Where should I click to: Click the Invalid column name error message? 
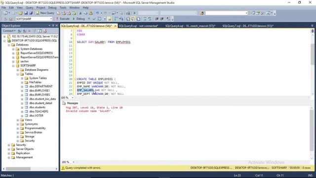[89, 111]
